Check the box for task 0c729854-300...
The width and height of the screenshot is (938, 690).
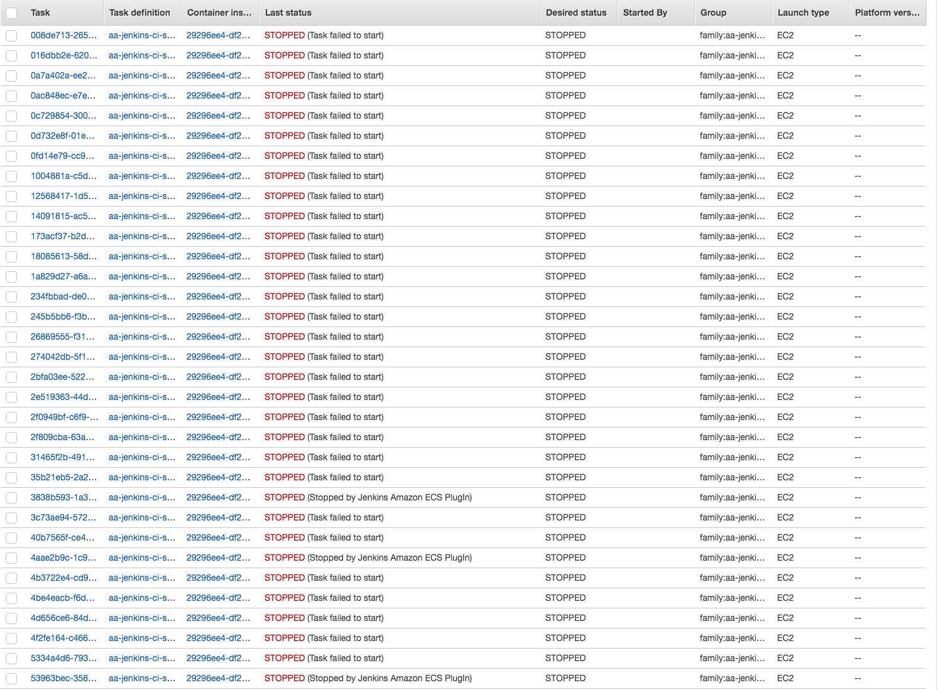click(11, 116)
